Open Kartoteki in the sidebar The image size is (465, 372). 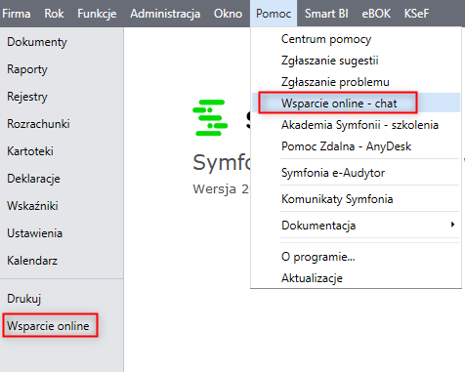(x=30, y=151)
